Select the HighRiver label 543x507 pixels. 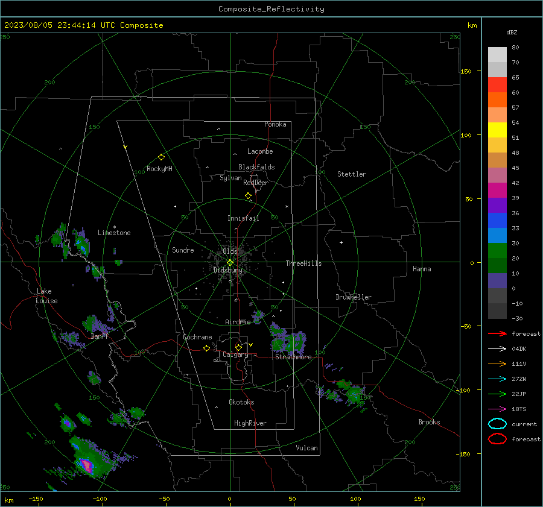click(x=250, y=423)
